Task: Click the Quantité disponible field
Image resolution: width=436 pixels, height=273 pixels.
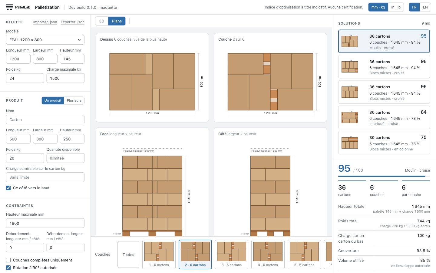Action: pos(65,158)
